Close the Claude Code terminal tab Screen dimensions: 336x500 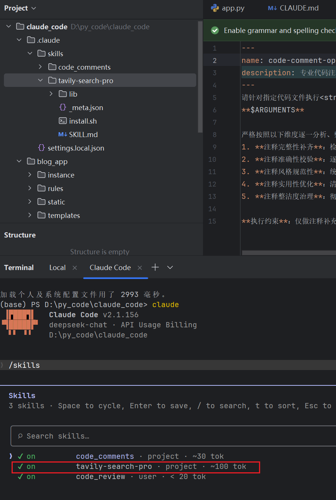140,267
